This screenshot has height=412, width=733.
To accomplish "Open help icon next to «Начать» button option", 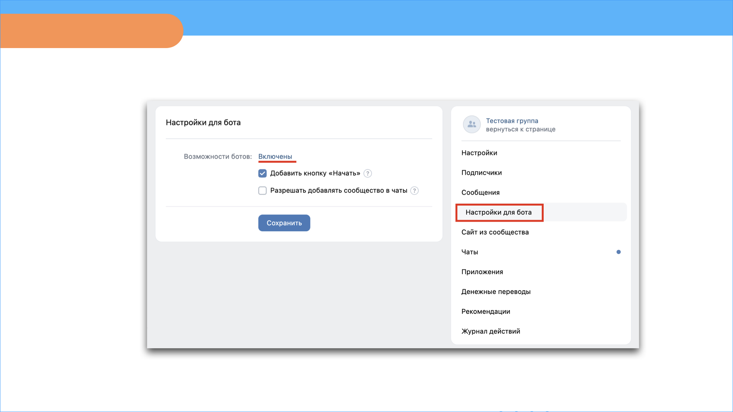I will click(368, 174).
